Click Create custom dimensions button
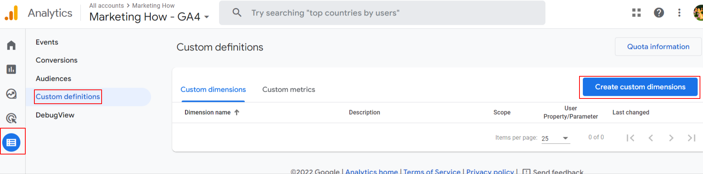Viewport: 703px width, 174px height. click(640, 87)
